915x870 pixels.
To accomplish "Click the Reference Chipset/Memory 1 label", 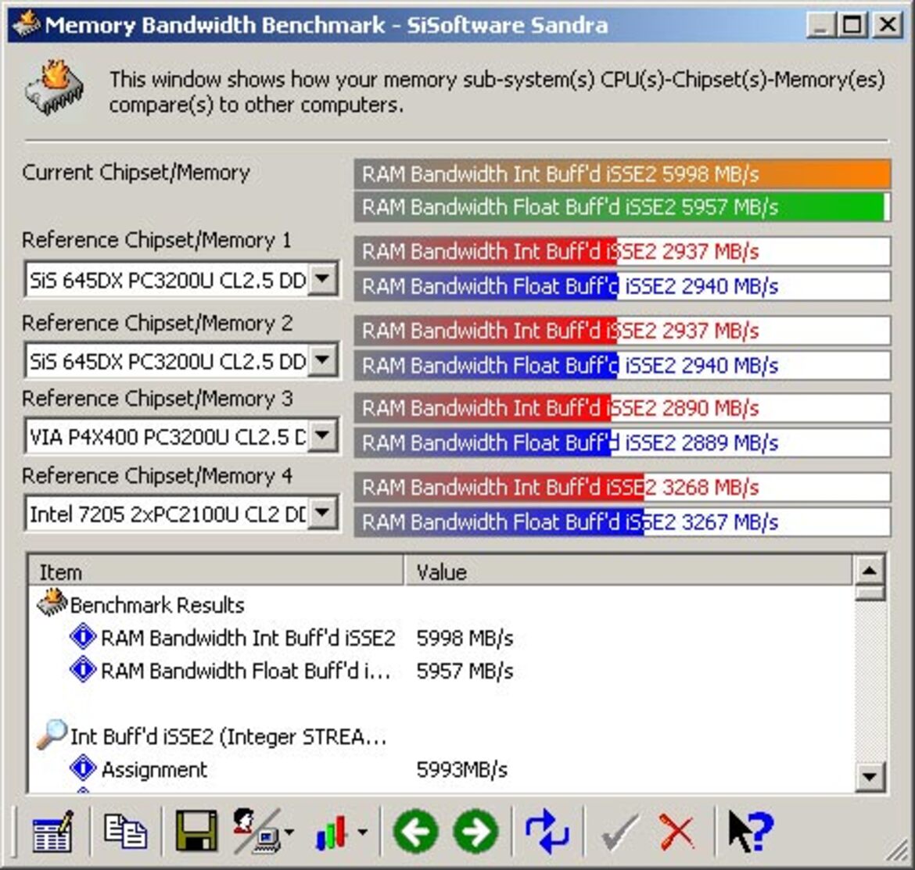I will (x=156, y=240).
